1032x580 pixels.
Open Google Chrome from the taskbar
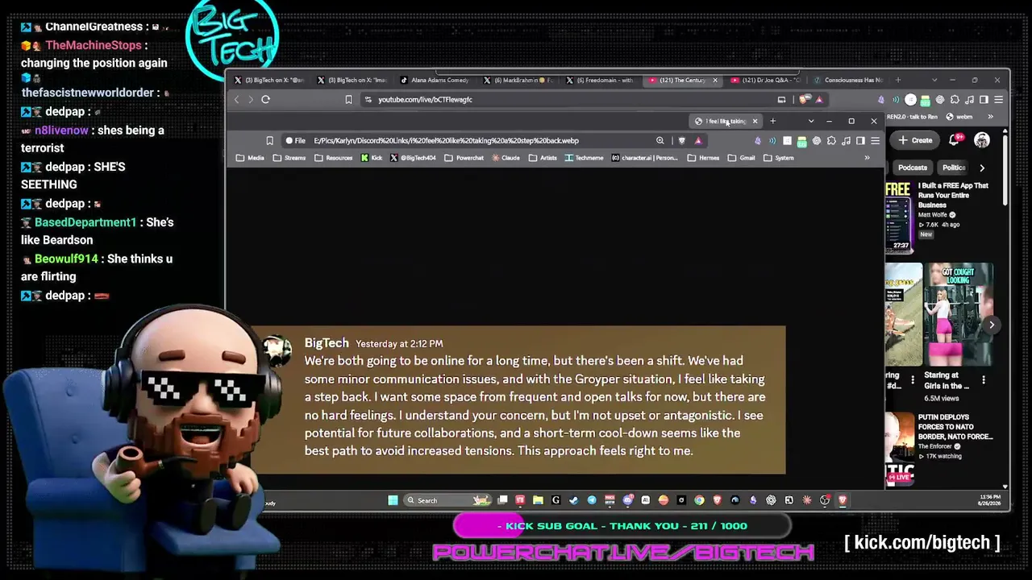tap(699, 500)
